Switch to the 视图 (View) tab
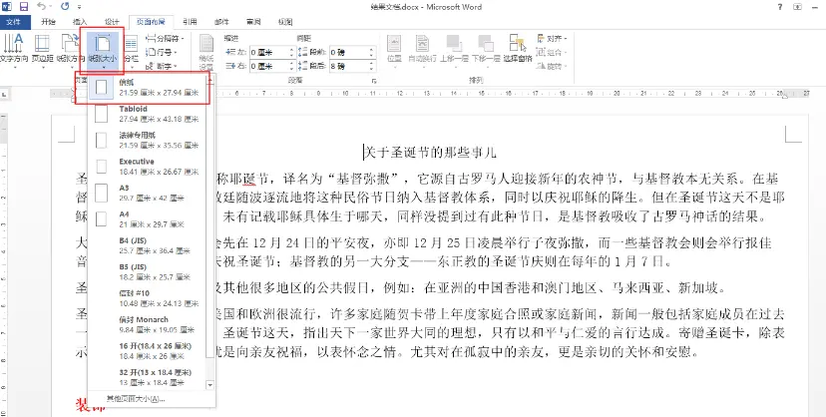Viewport: 826px width, 417px height. coord(285,22)
